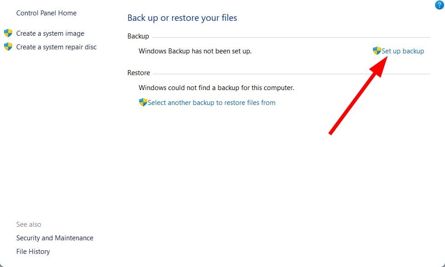
Task: Open Security and Maintenance under See also
Action: click(55, 238)
